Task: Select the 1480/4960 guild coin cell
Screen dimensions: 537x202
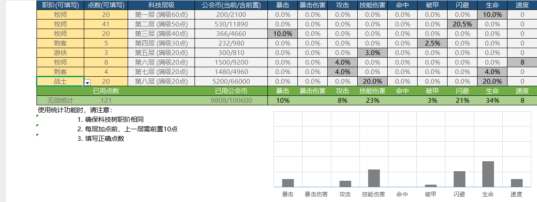Action: click(231, 72)
